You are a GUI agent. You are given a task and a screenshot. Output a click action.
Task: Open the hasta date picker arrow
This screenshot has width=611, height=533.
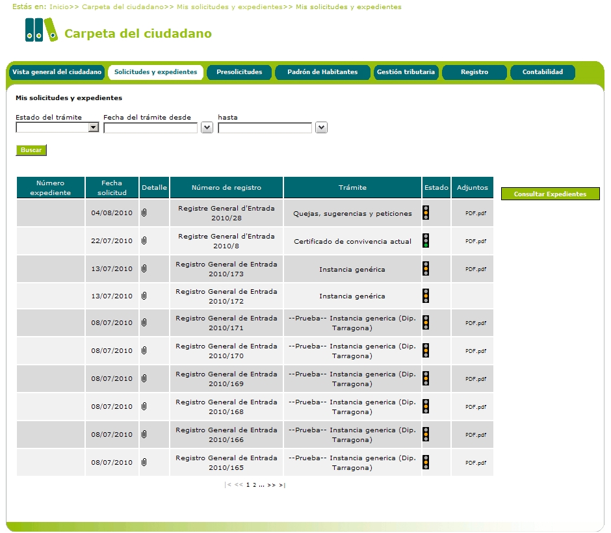(321, 128)
